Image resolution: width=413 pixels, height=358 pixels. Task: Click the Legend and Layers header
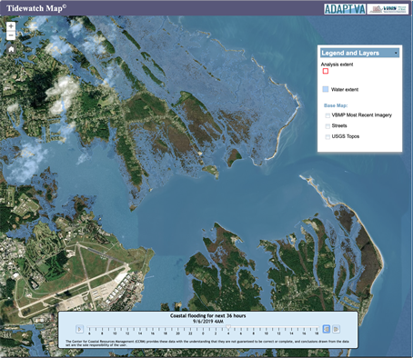[359, 53]
